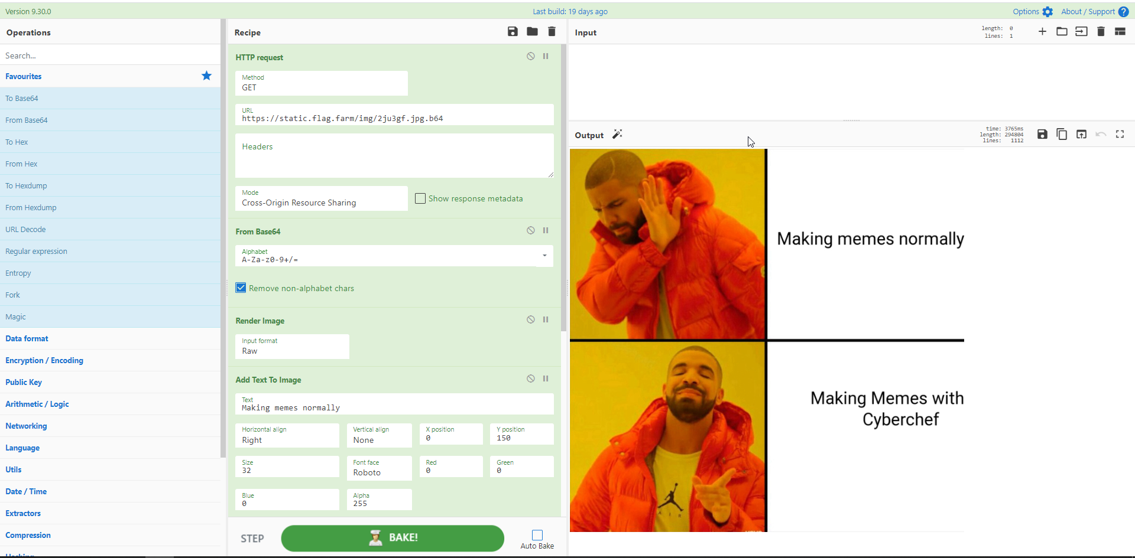
Task: Open the Utils operations category
Action: [110, 469]
